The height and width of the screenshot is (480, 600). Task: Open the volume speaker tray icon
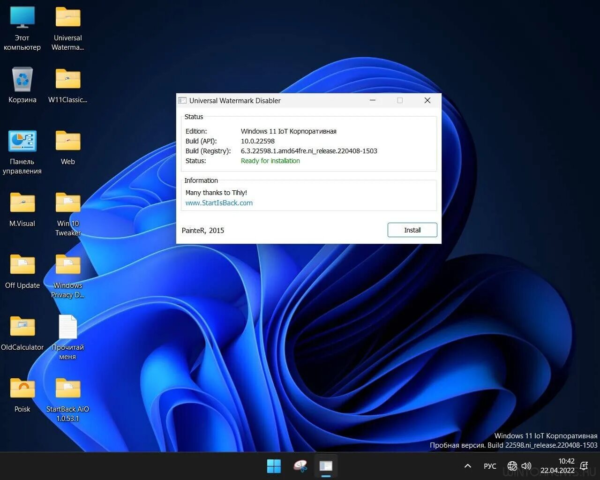click(x=526, y=466)
